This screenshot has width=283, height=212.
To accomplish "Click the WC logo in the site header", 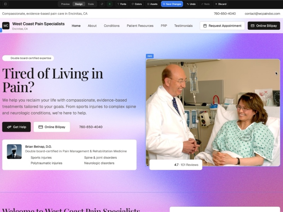I will 6,25.
